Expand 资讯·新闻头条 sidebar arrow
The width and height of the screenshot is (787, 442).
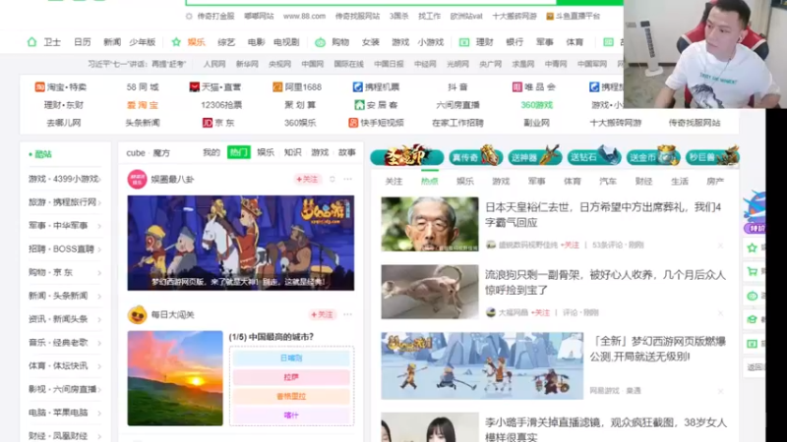[99, 319]
